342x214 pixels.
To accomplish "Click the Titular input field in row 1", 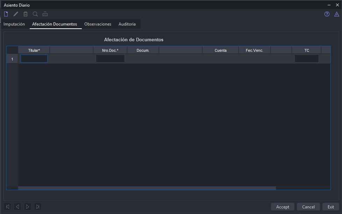I will click(34, 59).
